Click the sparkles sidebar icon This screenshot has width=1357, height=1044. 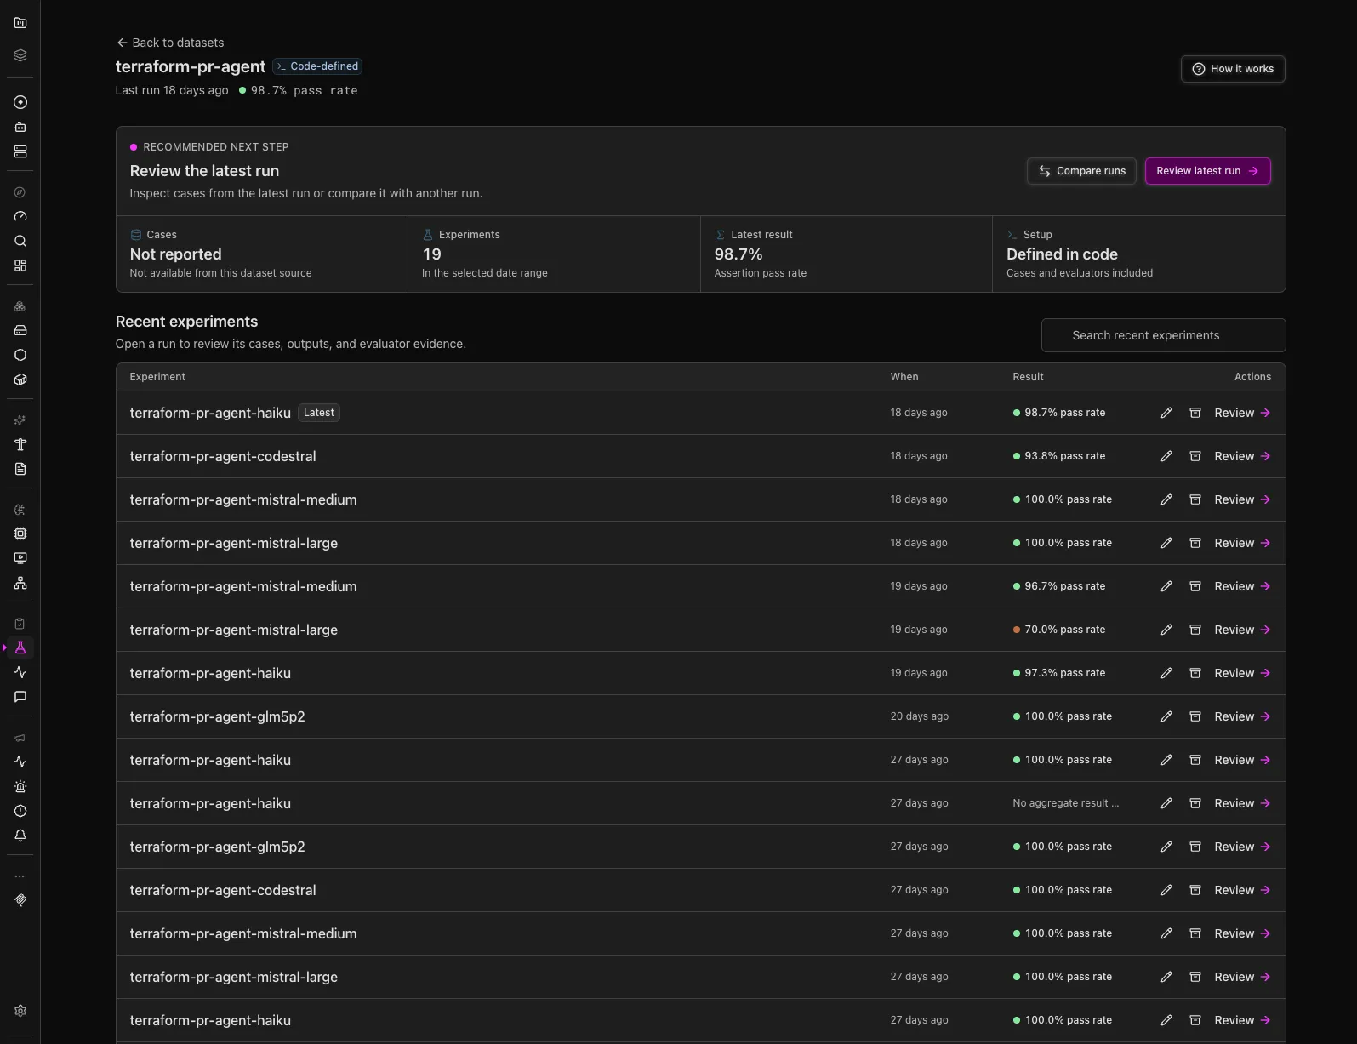[x=20, y=420]
